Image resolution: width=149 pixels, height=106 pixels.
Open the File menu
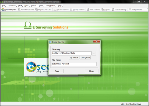point(4,6)
